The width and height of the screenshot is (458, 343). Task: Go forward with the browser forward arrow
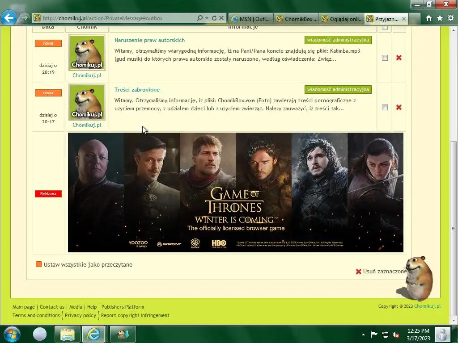point(25,18)
